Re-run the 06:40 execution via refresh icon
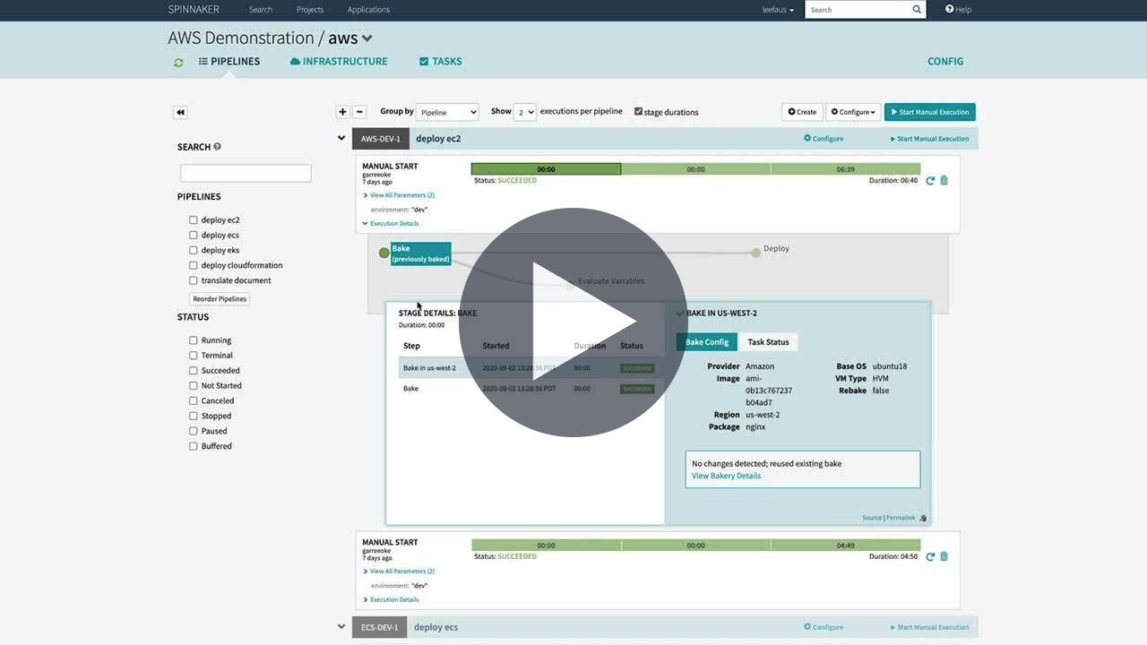The width and height of the screenshot is (1147, 645). [930, 181]
